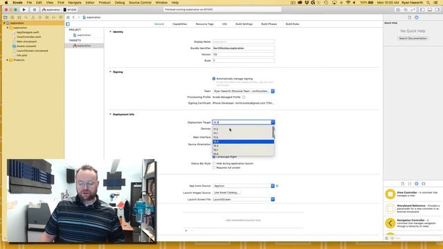Click the arrow beside App Icons Source

tap(277, 186)
